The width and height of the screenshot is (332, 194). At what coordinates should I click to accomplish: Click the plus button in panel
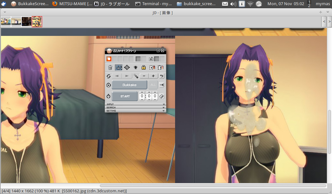tap(153, 76)
